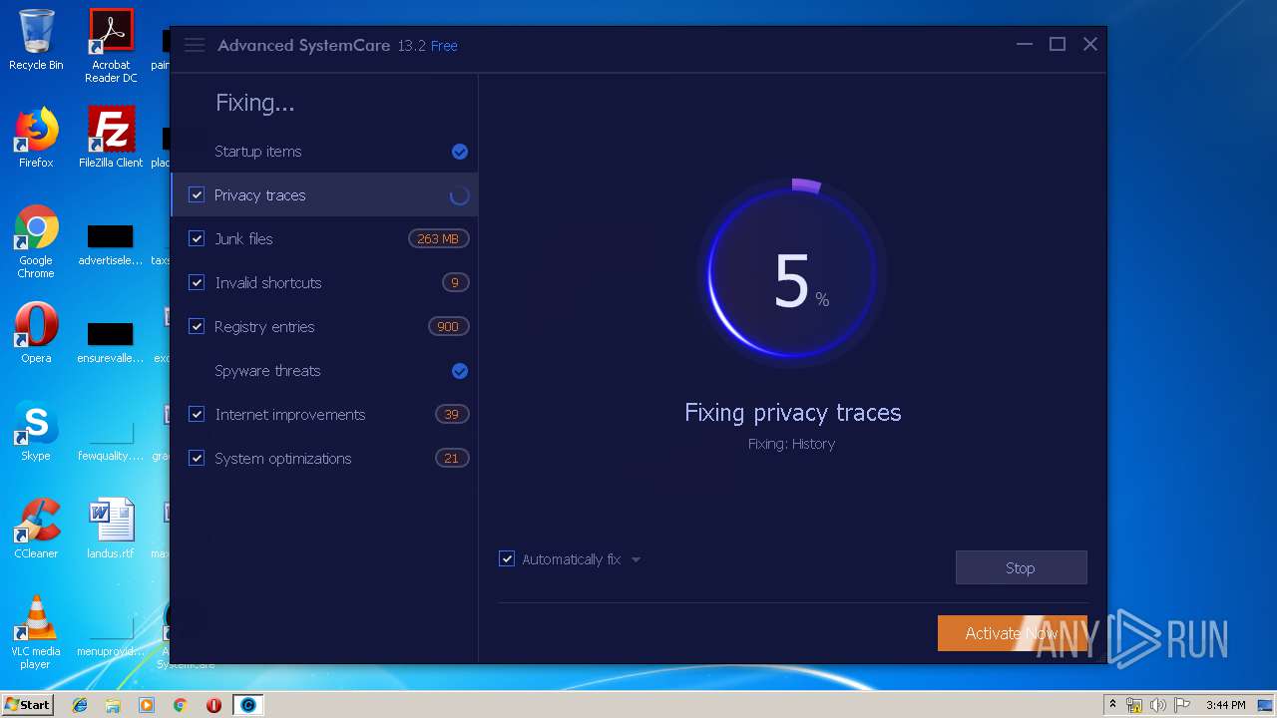1277x718 pixels.
Task: Open VLC media player desktop icon
Action: click(x=36, y=632)
